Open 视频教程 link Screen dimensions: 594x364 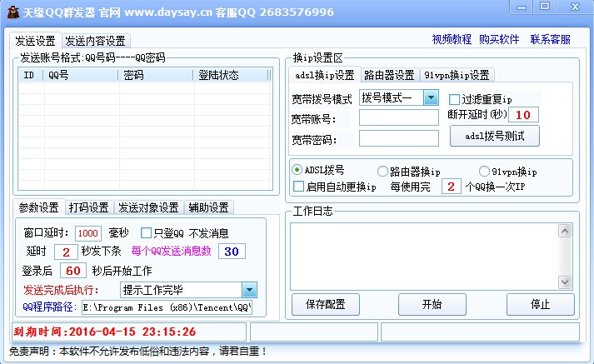[x=452, y=39]
